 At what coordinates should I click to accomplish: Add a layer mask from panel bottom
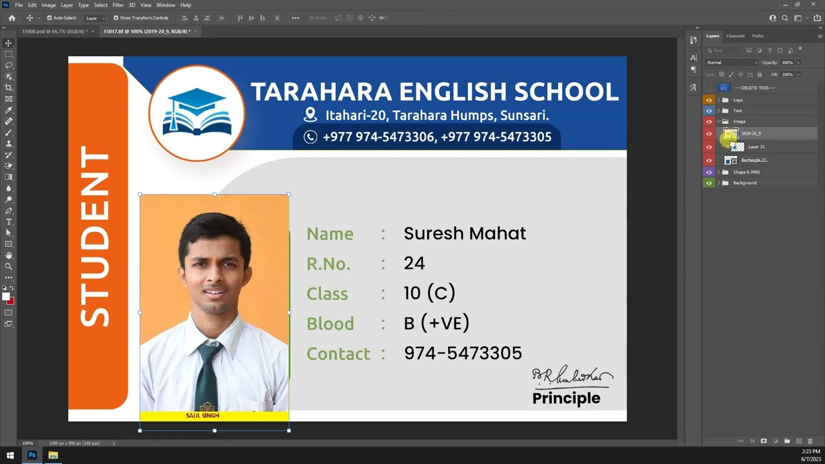764,441
